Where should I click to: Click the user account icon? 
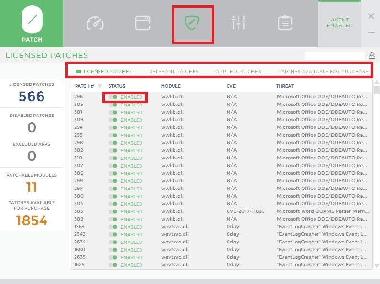click(x=372, y=56)
